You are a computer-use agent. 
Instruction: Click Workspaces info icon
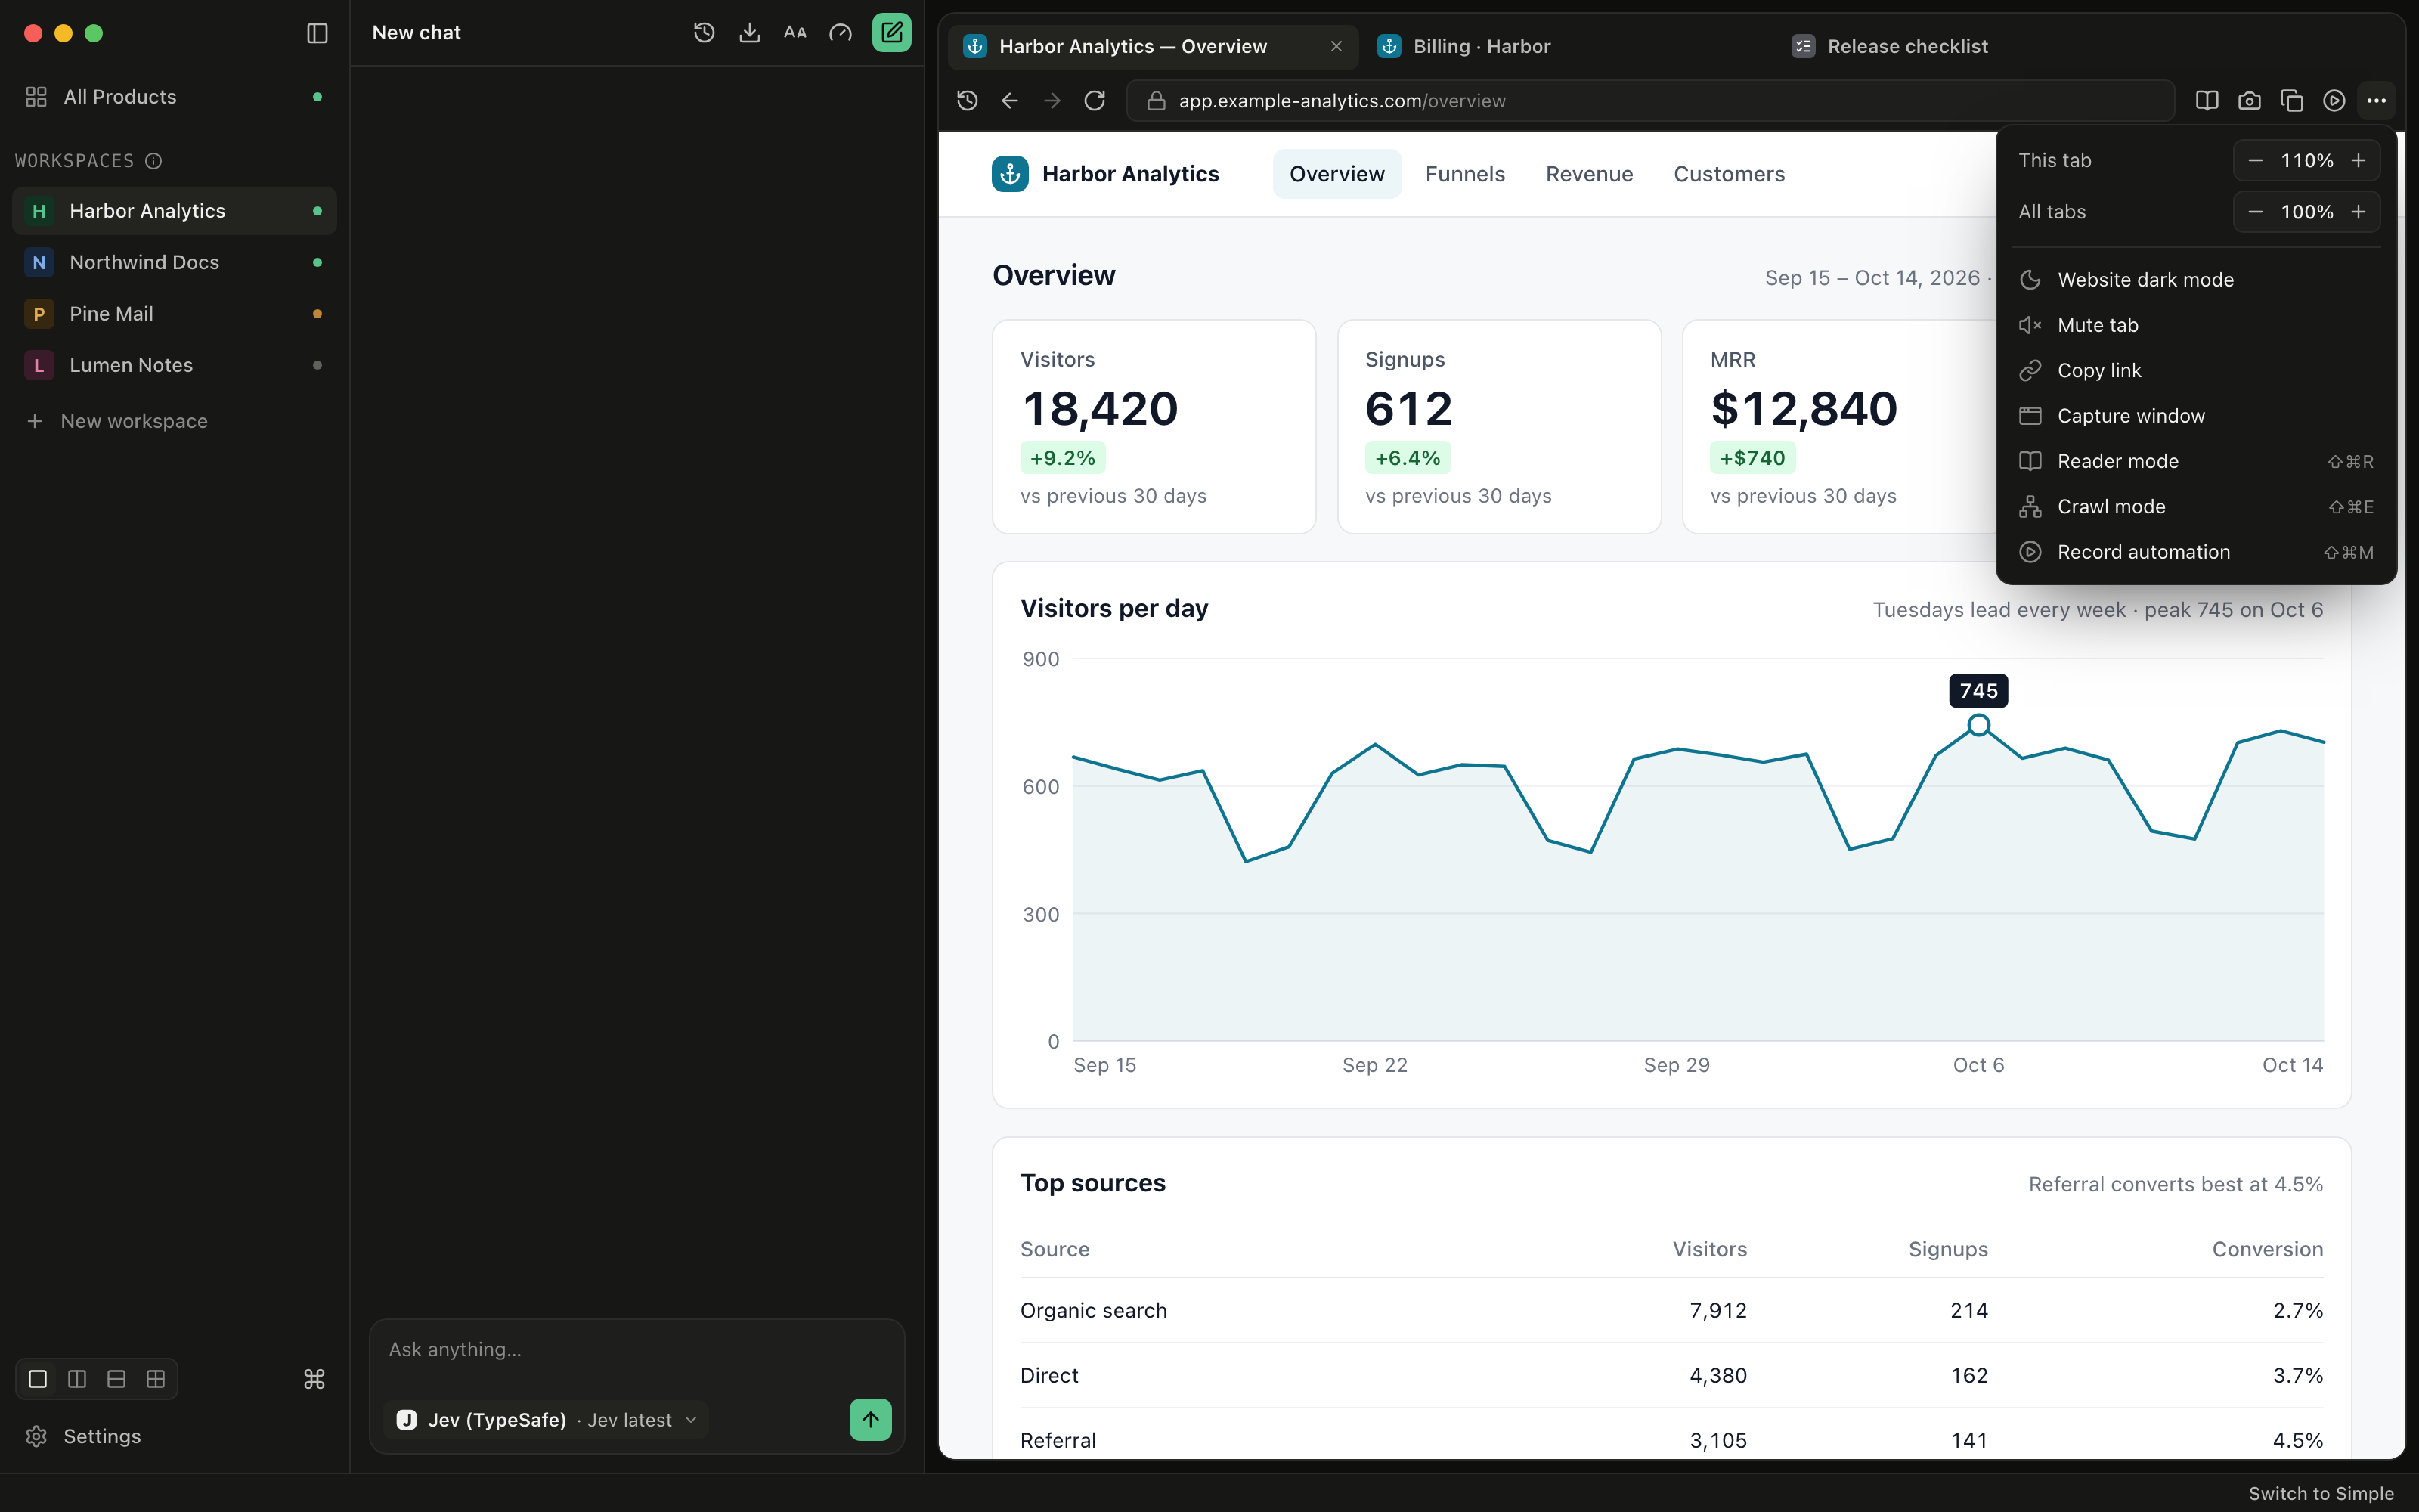[153, 161]
